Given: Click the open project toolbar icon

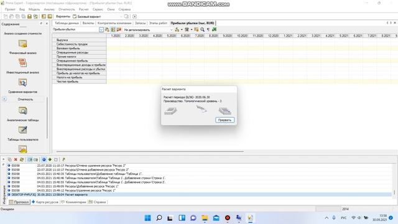Looking at the screenshot, I should (x=11, y=17).
